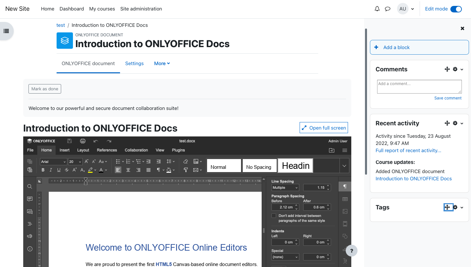Expand the More menu
The image size is (471, 267).
pos(162,63)
